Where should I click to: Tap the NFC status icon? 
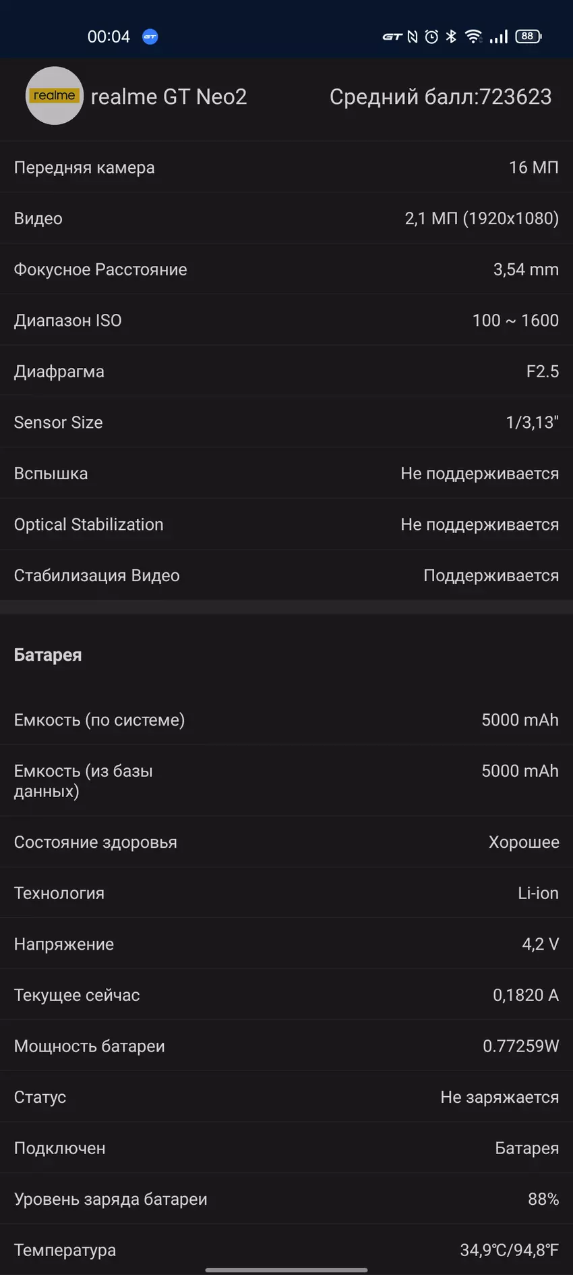413,37
